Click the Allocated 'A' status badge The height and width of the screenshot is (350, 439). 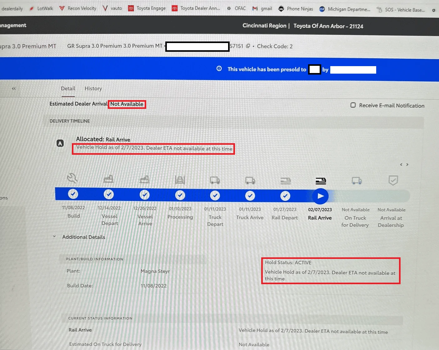pos(60,143)
